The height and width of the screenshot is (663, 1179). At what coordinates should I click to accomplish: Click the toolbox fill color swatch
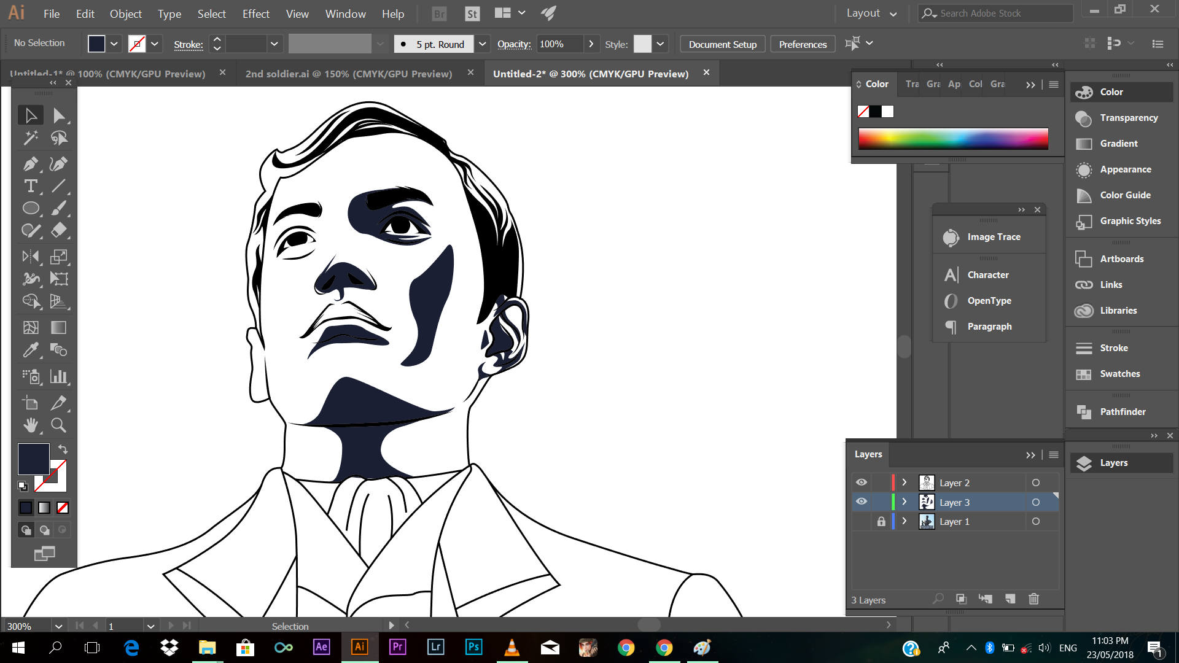point(33,459)
